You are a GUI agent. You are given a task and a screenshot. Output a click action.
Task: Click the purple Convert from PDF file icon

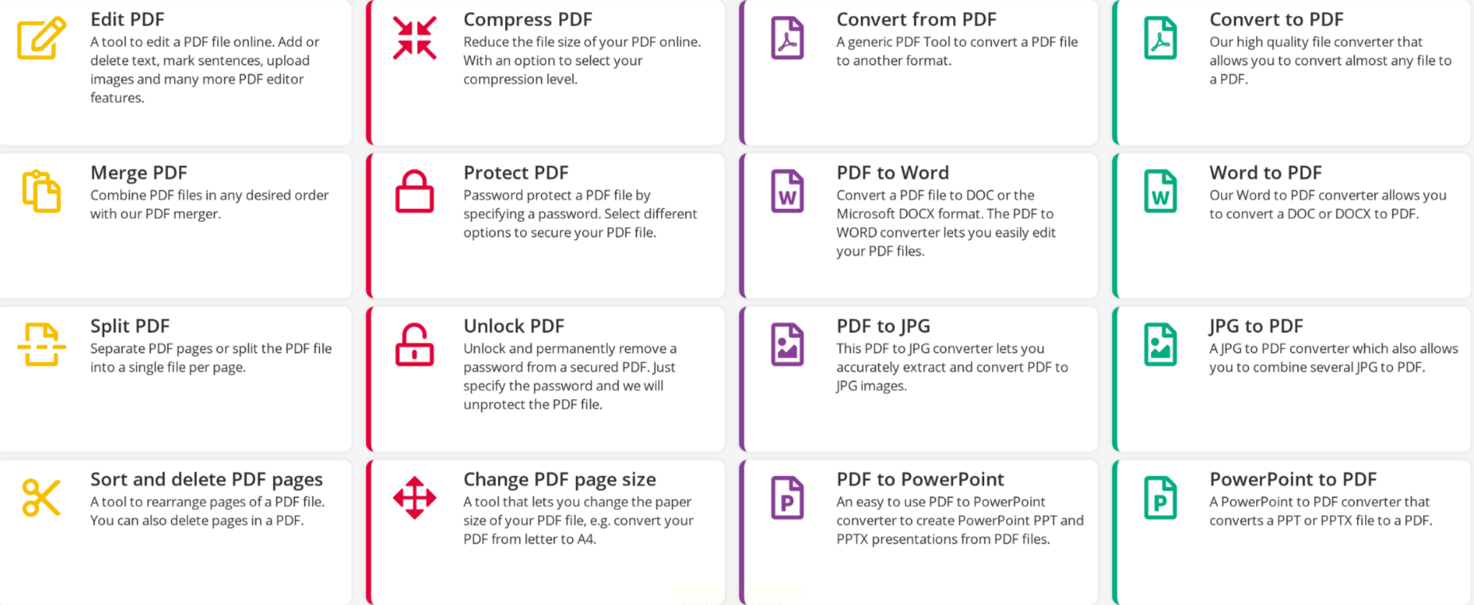pyautogui.click(x=788, y=38)
